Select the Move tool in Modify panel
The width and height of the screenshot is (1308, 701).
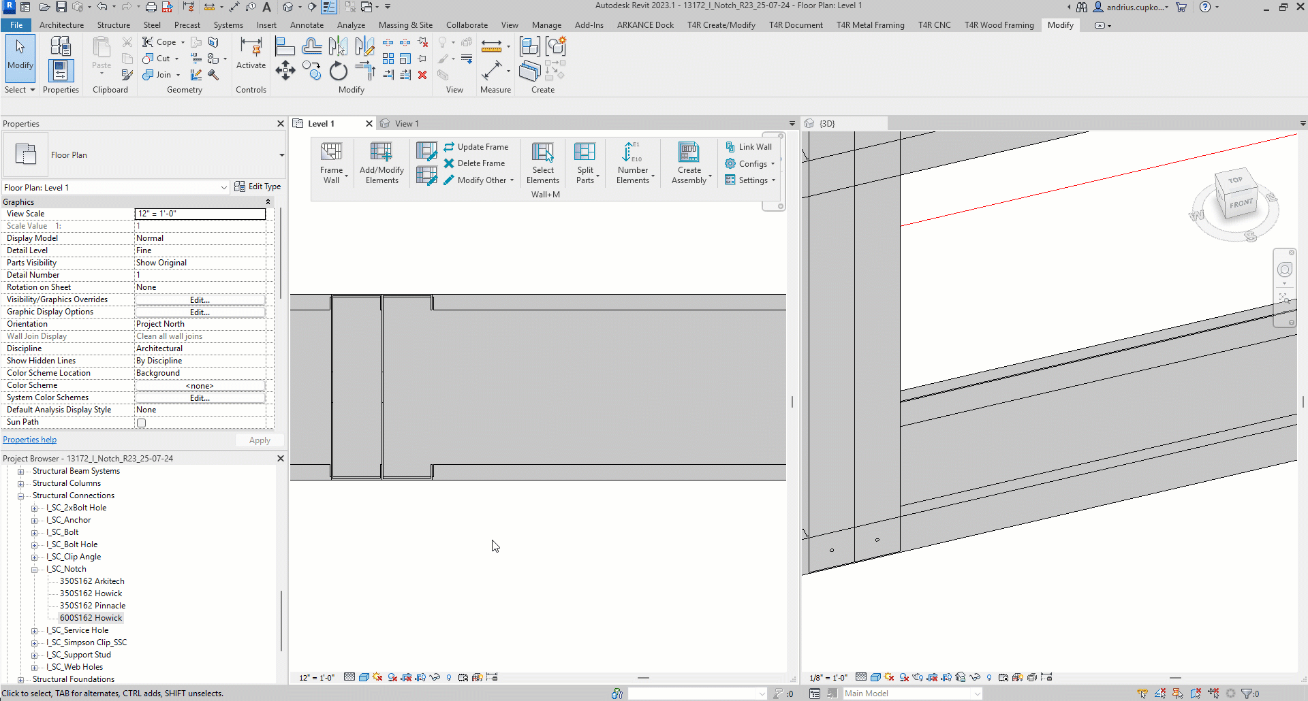click(x=285, y=71)
